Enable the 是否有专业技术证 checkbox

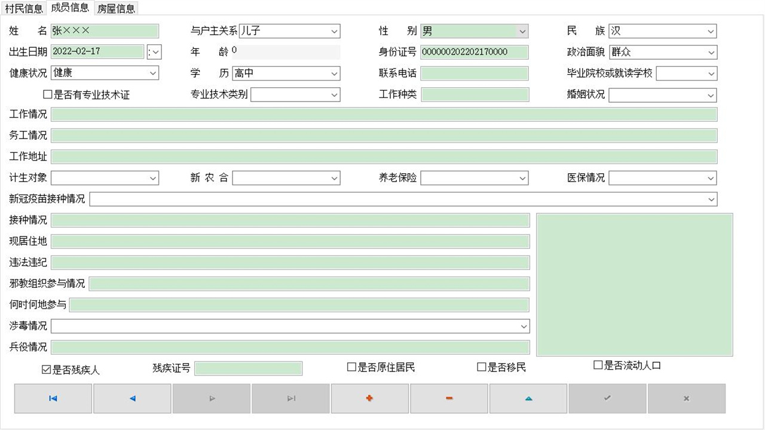point(45,94)
